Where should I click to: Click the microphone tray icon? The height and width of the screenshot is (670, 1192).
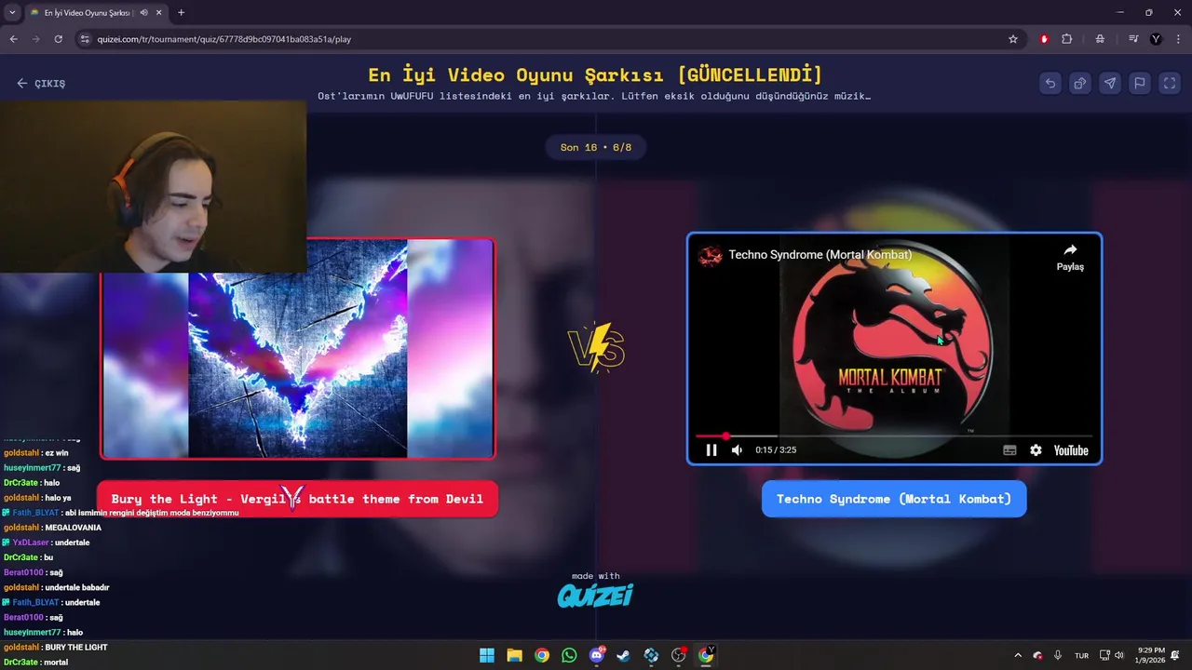1058,655
